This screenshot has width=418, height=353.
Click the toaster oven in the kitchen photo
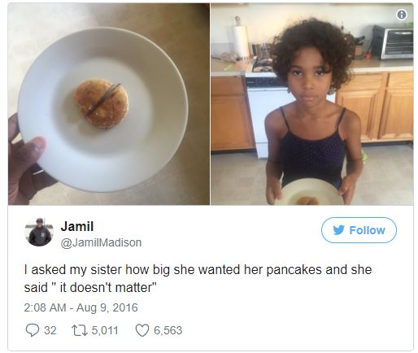click(393, 42)
